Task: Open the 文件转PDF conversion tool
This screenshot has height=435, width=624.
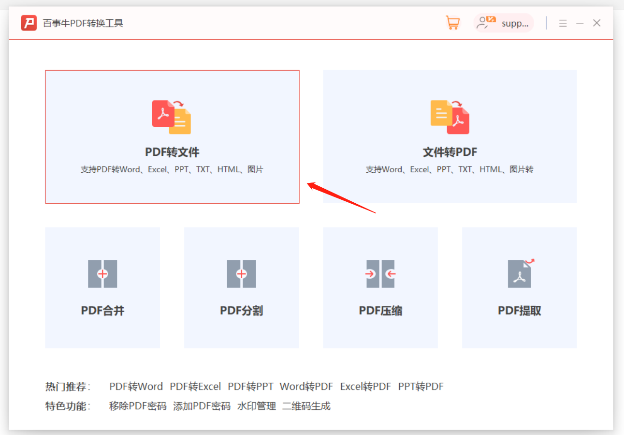Action: click(449, 136)
